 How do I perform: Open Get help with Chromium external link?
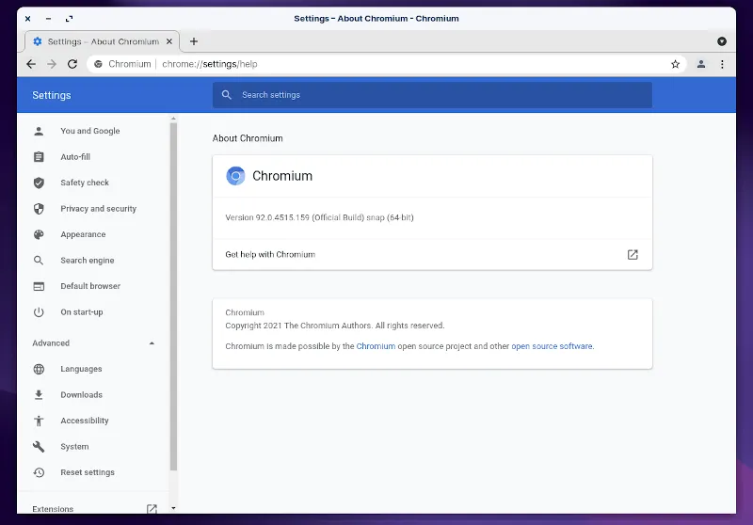(633, 254)
